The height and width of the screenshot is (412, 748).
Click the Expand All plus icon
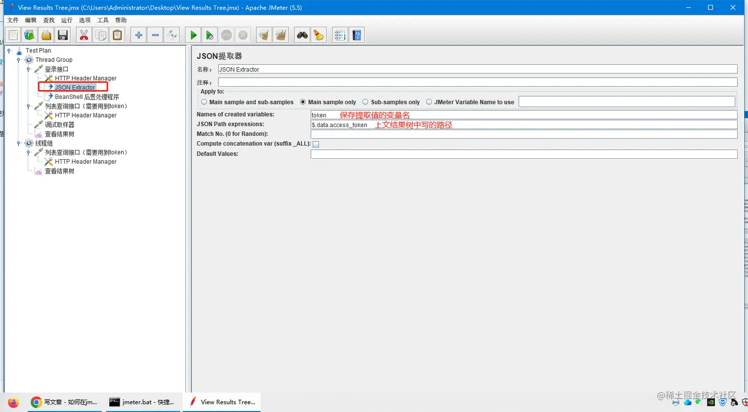(x=139, y=35)
